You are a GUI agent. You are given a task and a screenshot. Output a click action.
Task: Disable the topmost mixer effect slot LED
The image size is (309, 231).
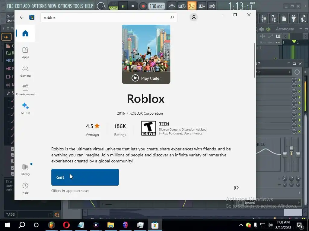click(299, 80)
